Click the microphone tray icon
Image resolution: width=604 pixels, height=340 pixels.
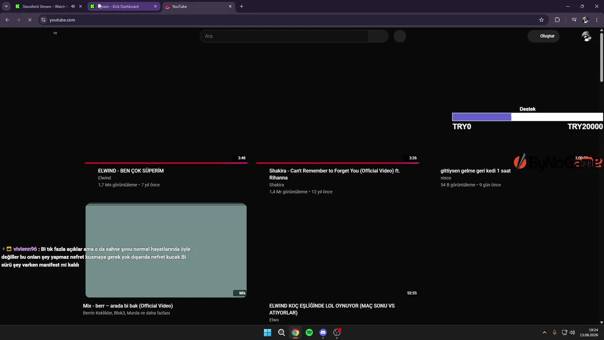(x=554, y=332)
